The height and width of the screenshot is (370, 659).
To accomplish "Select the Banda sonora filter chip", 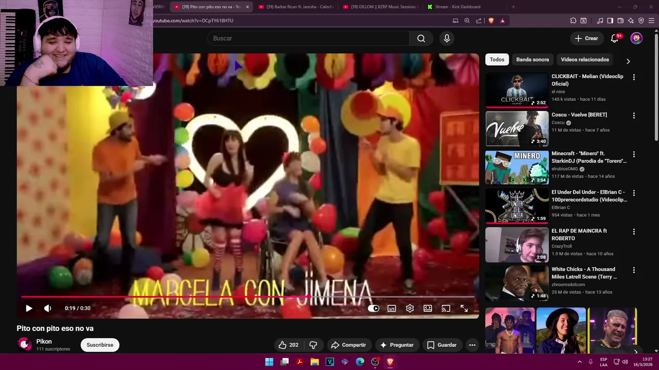I will click(x=532, y=60).
